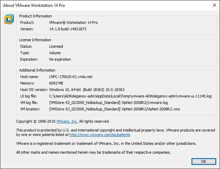This screenshot has width=220, height=169.
Task: Click the 'Host OS version:' label
Action: tap(34, 90)
